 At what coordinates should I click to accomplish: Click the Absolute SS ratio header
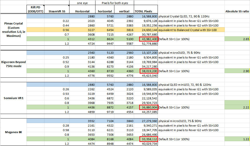pos(237,11)
